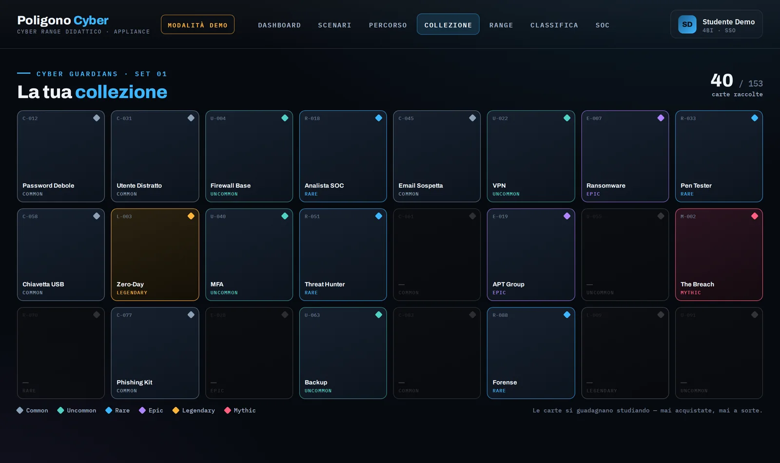The image size is (780, 463).
Task: Click the 'C-045' card code
Action: point(406,118)
